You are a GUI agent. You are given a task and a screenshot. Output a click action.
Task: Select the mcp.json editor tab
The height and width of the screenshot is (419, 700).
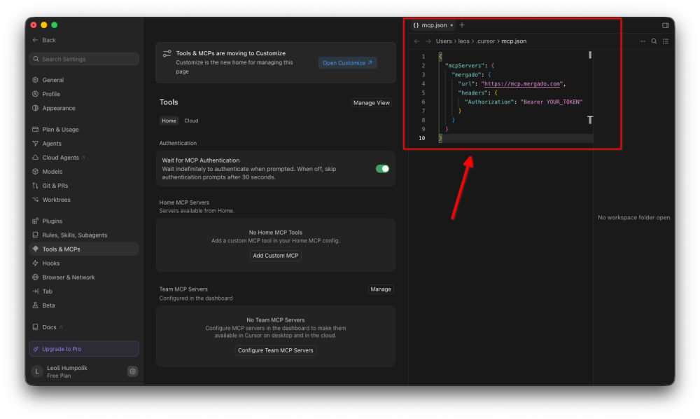tap(433, 25)
